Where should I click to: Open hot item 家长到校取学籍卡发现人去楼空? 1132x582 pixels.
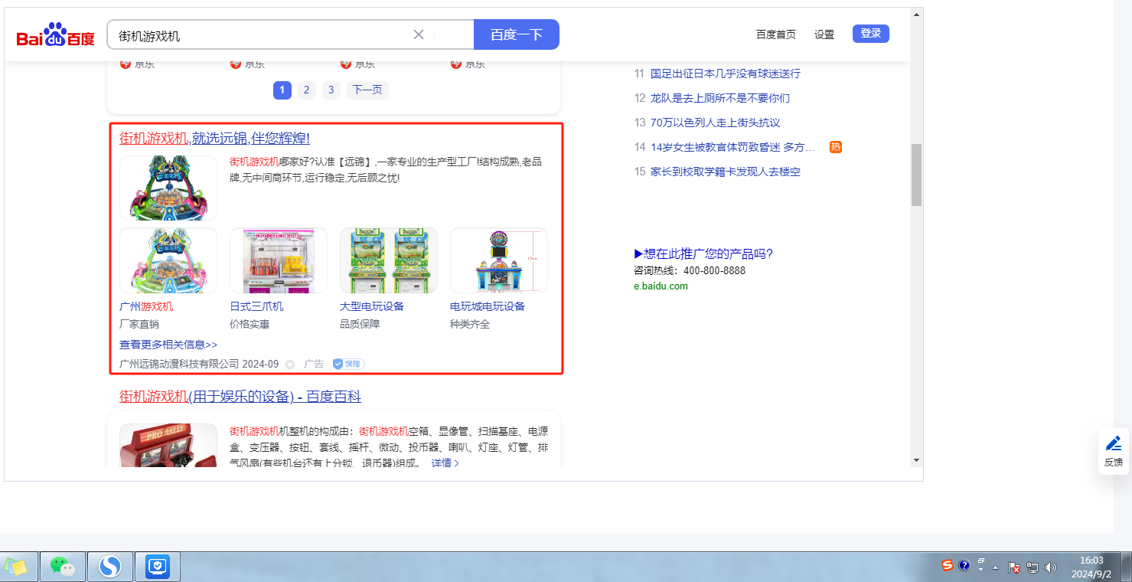(x=726, y=172)
